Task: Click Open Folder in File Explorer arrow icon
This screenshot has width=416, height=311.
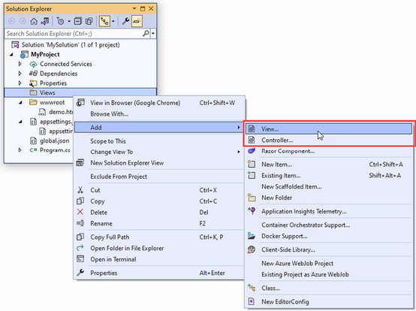Action: click(80, 248)
